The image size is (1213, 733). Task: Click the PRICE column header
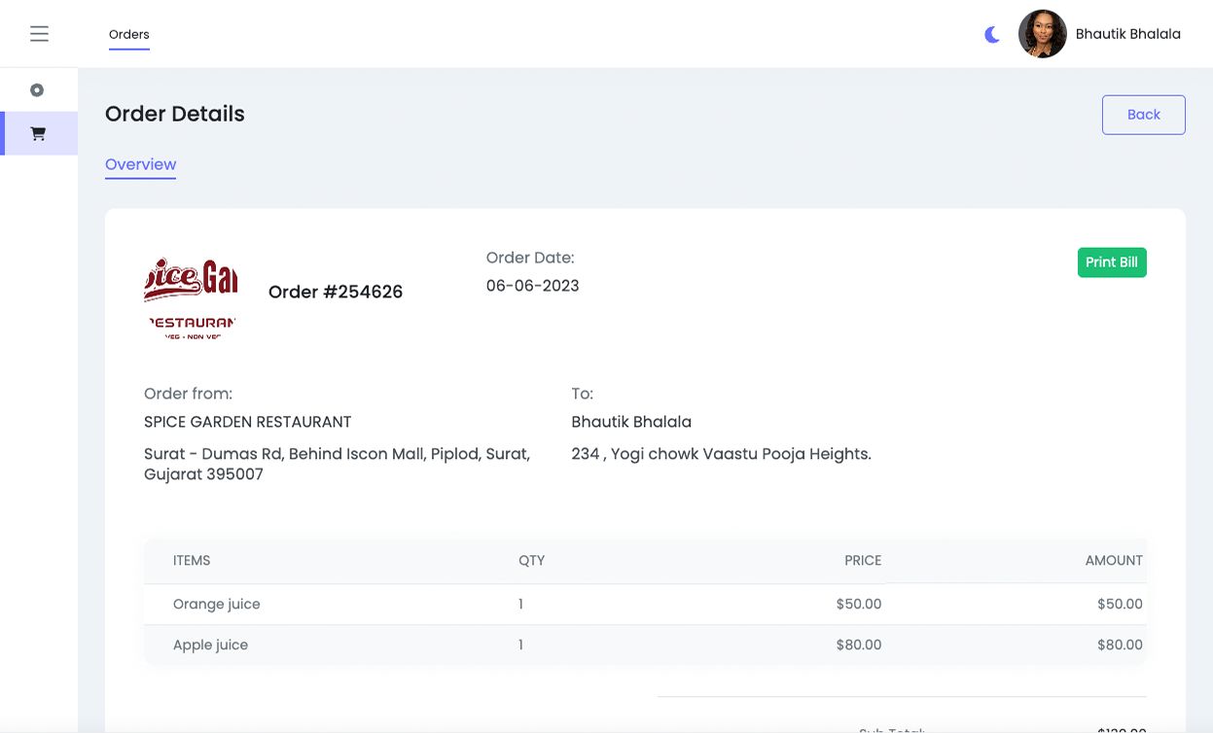[x=862, y=561]
